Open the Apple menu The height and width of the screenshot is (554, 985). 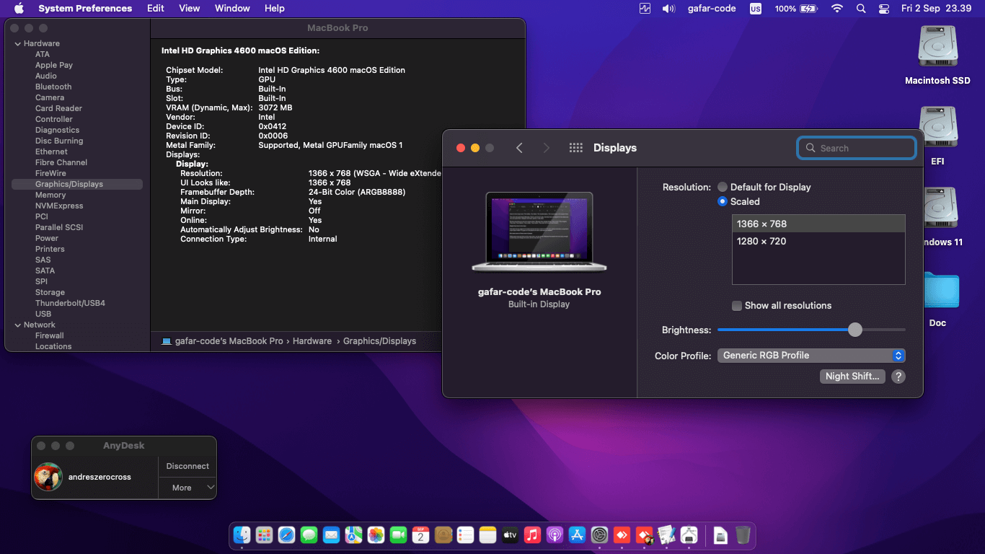[x=19, y=9]
